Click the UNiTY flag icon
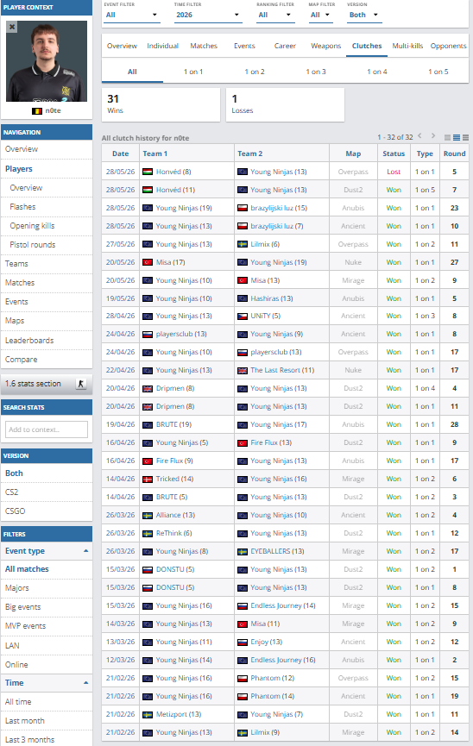The height and width of the screenshot is (746, 473). coord(243,316)
